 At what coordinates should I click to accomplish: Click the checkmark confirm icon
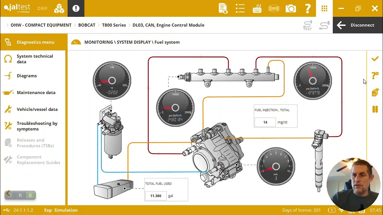pos(375,59)
